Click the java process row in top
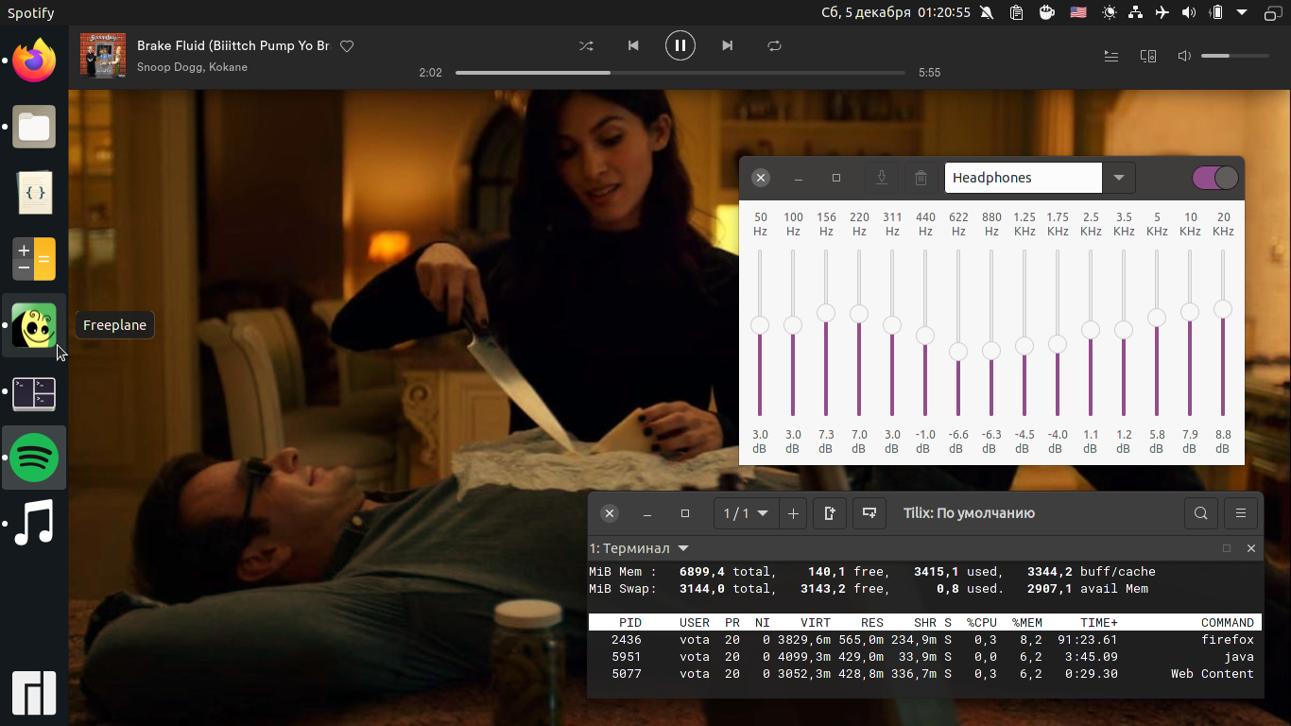1291x726 pixels. 925,657
